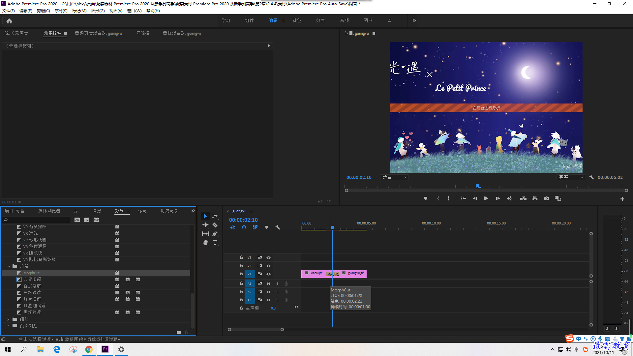
Task: Open the comparison view button
Action: 558,198
